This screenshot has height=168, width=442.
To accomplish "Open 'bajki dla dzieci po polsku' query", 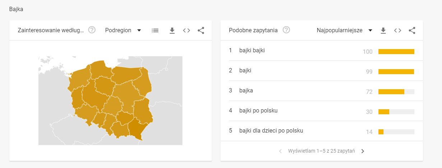I will pyautogui.click(x=271, y=131).
